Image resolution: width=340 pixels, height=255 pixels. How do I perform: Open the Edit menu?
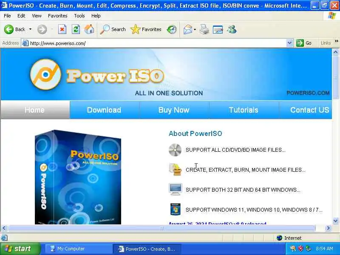21,16
